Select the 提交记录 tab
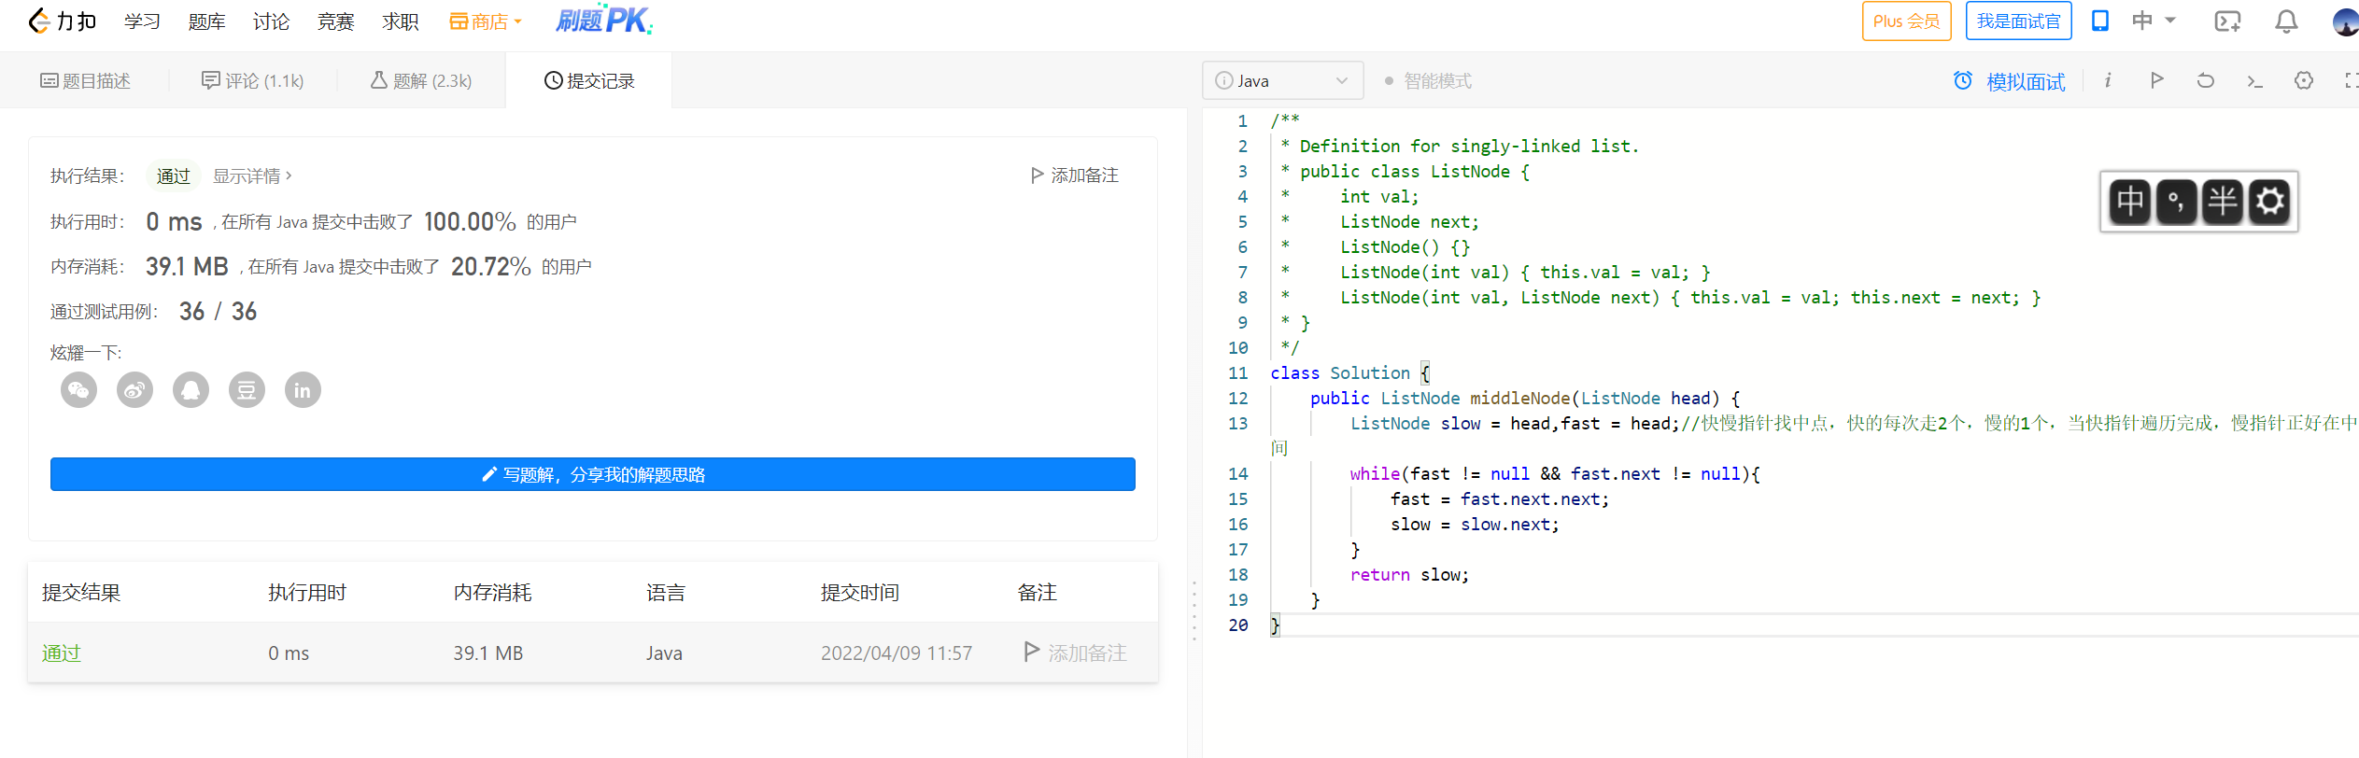 [589, 81]
